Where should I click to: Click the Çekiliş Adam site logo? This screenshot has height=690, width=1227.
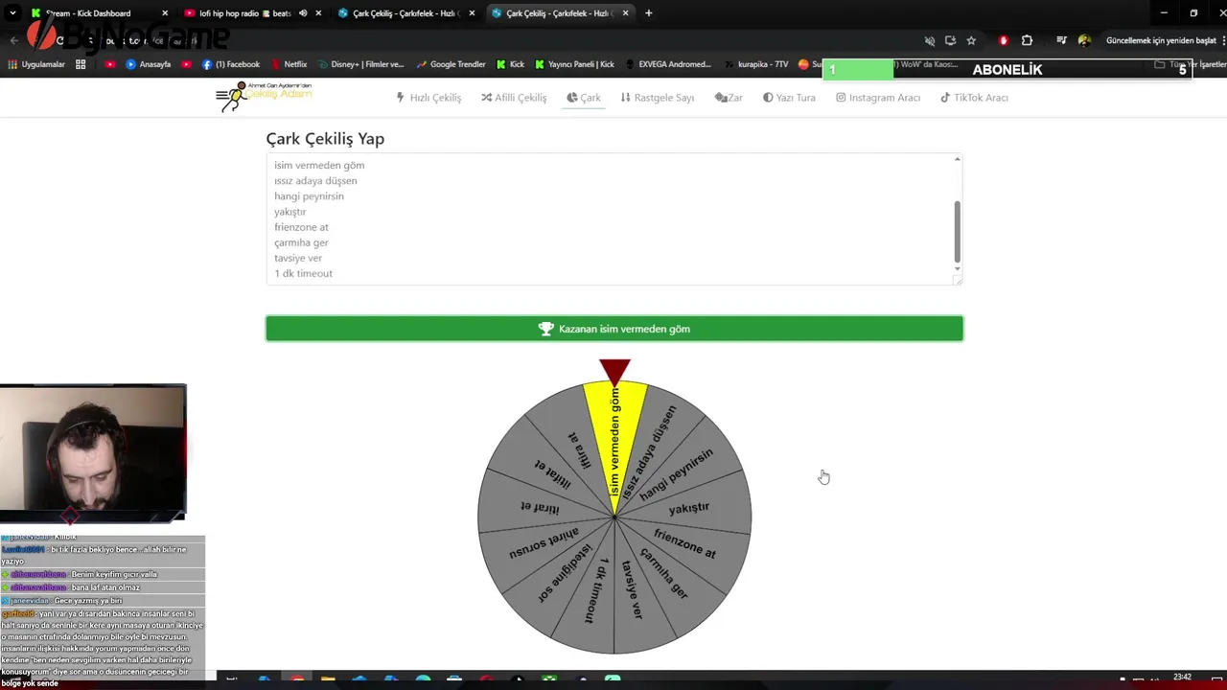click(x=264, y=96)
